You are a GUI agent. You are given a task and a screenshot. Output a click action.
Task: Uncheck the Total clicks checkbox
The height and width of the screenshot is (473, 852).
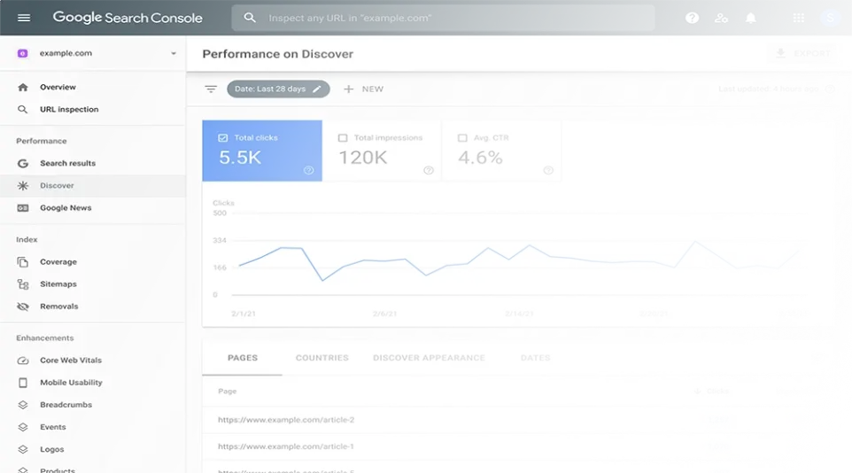click(223, 138)
